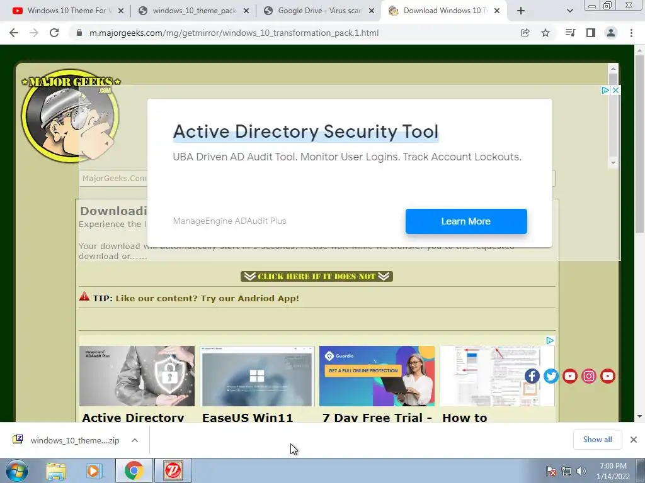The image size is (645, 483).
Task: Open the volume speaker tray icon
Action: click(581, 470)
